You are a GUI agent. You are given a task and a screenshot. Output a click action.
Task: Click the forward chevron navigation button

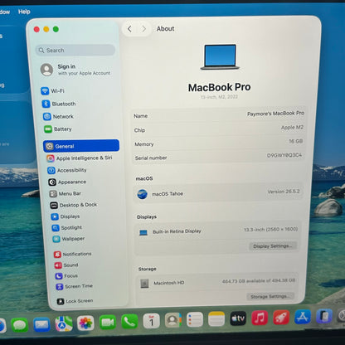click(143, 29)
